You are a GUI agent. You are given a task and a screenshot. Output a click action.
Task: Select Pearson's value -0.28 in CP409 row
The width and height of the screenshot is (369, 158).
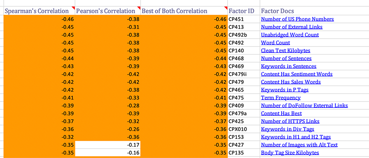[x=108, y=106]
